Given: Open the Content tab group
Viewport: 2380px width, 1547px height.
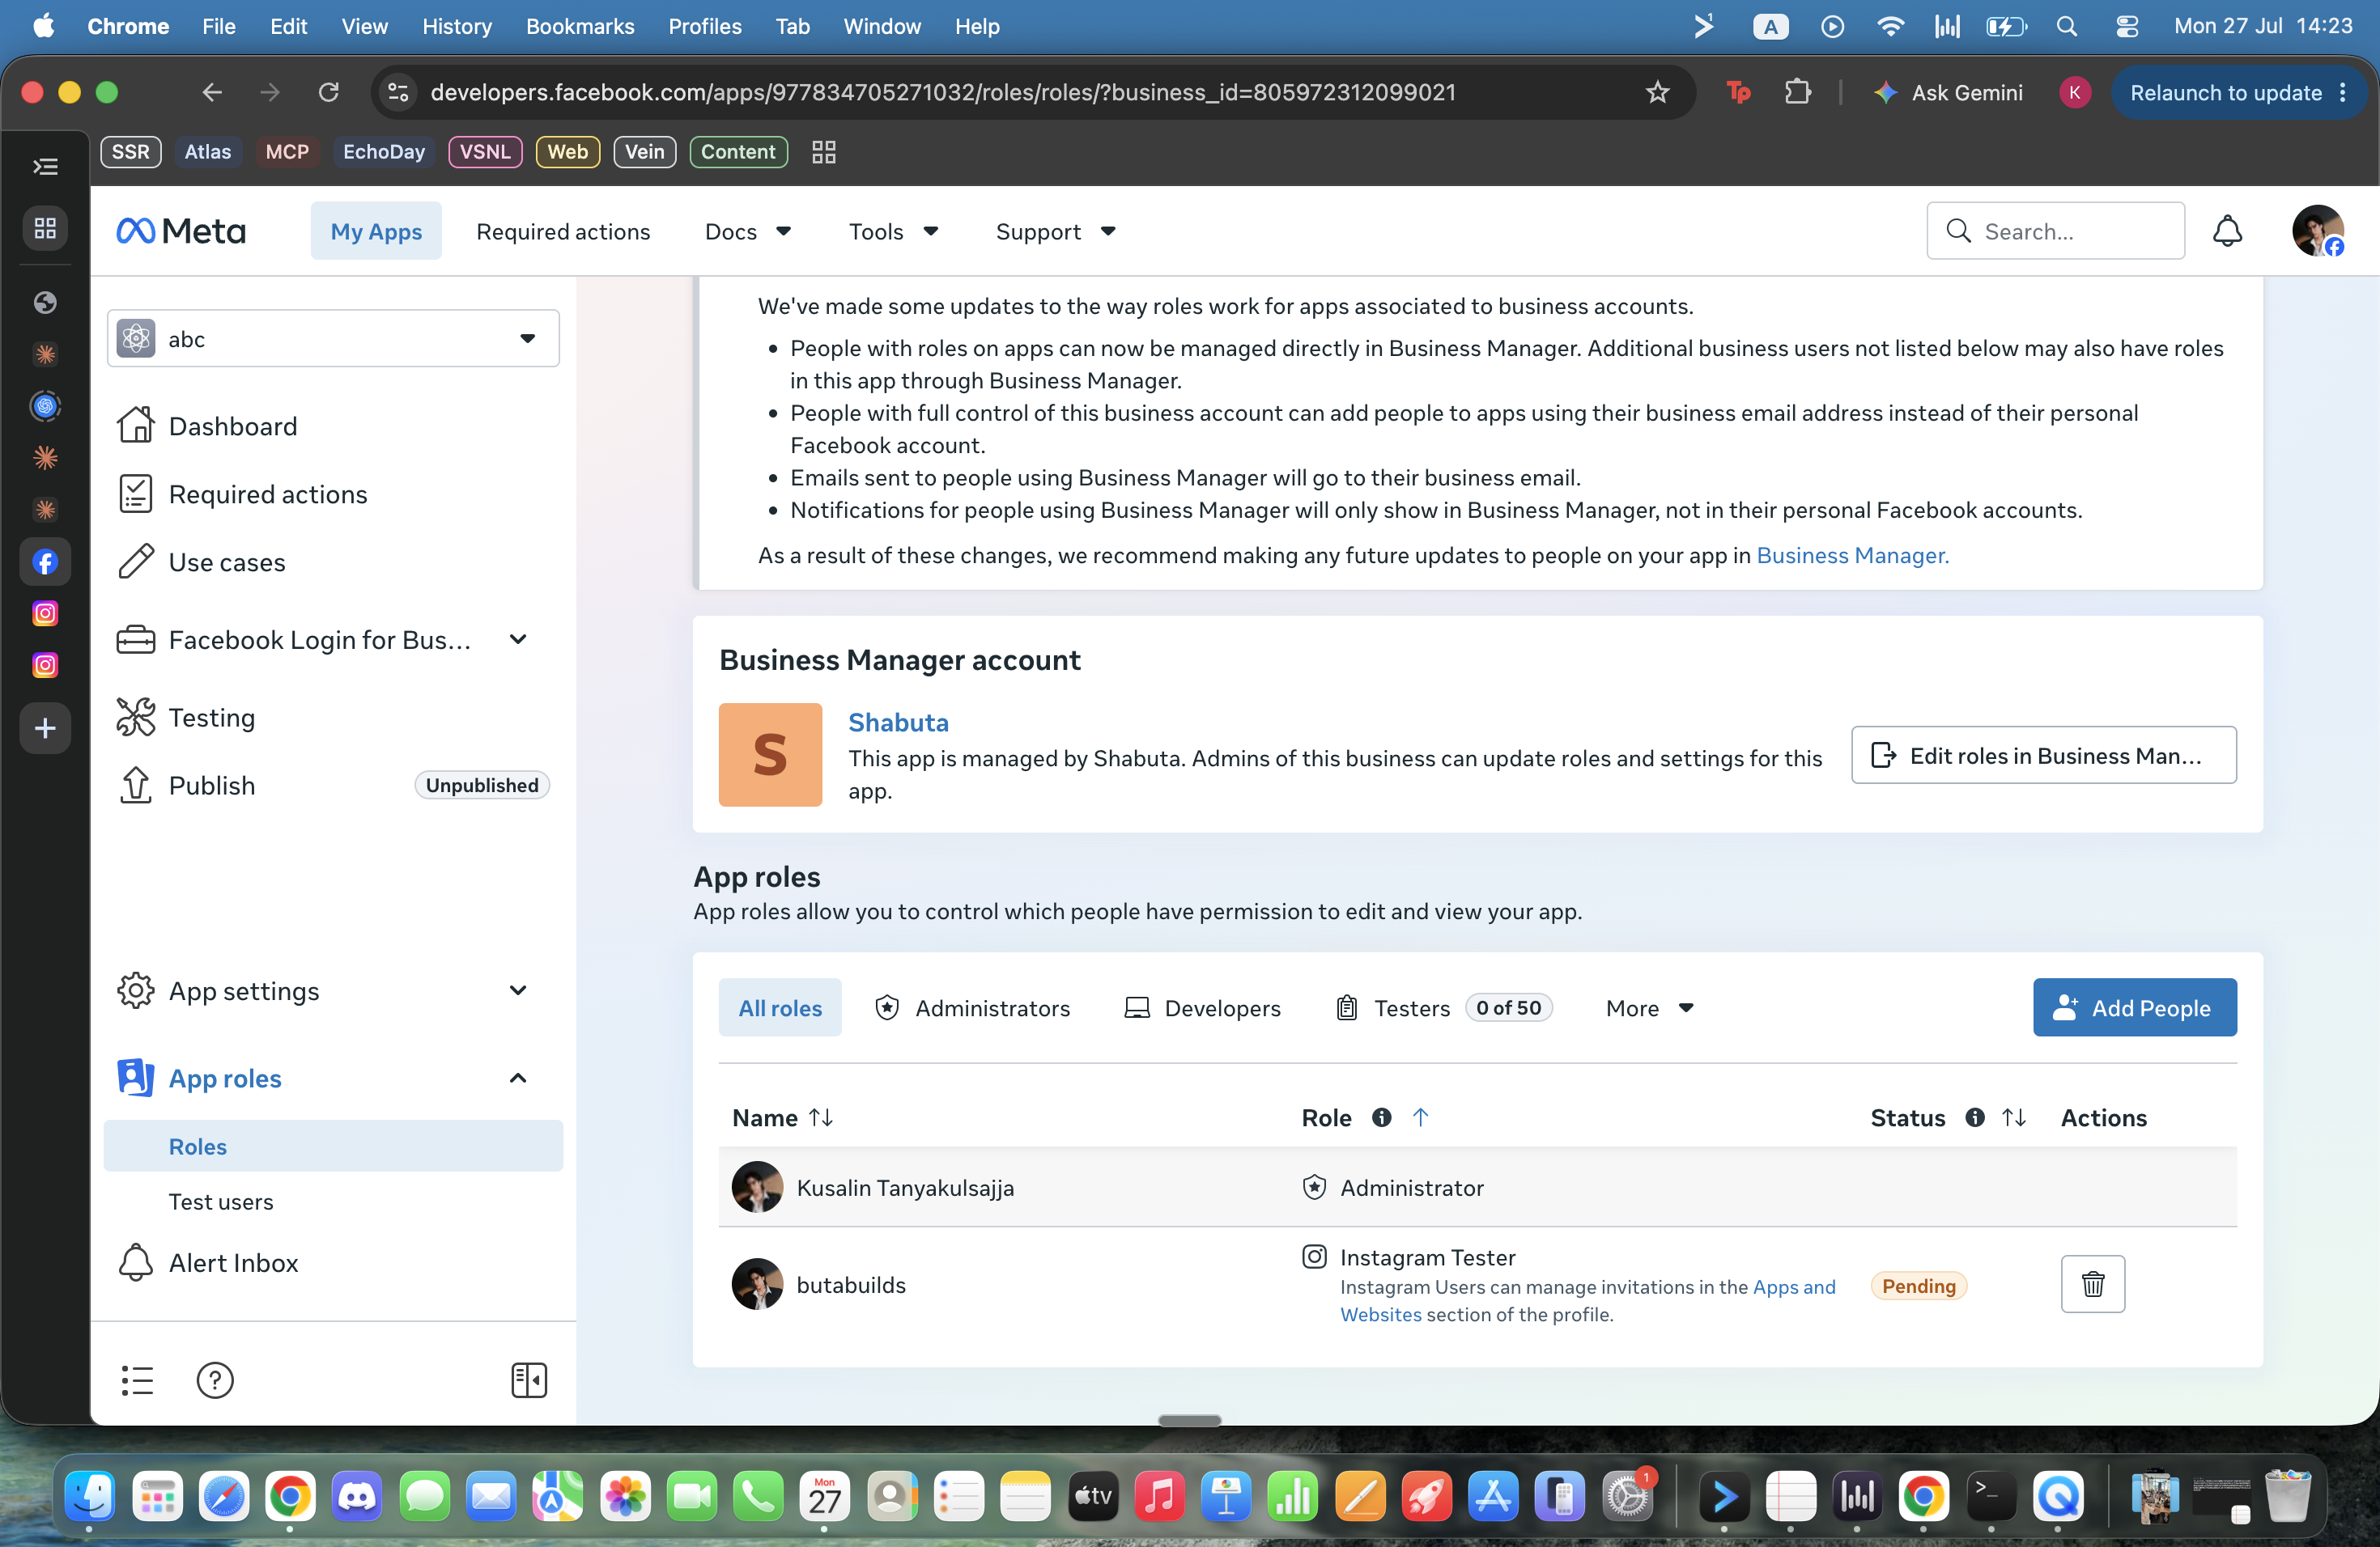Looking at the screenshot, I should click(738, 152).
